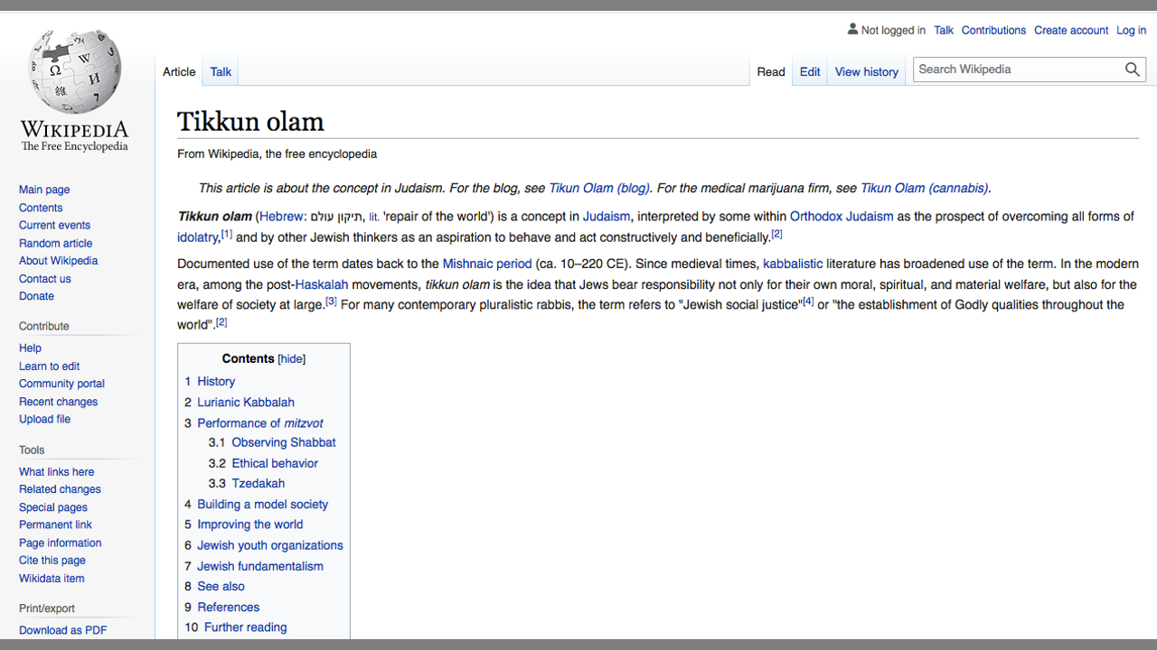1157x650 pixels.
Task: Jump to Jewish youth organizations section
Action: click(269, 545)
